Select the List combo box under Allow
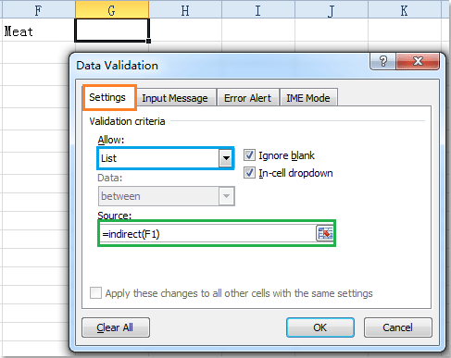 coord(166,158)
